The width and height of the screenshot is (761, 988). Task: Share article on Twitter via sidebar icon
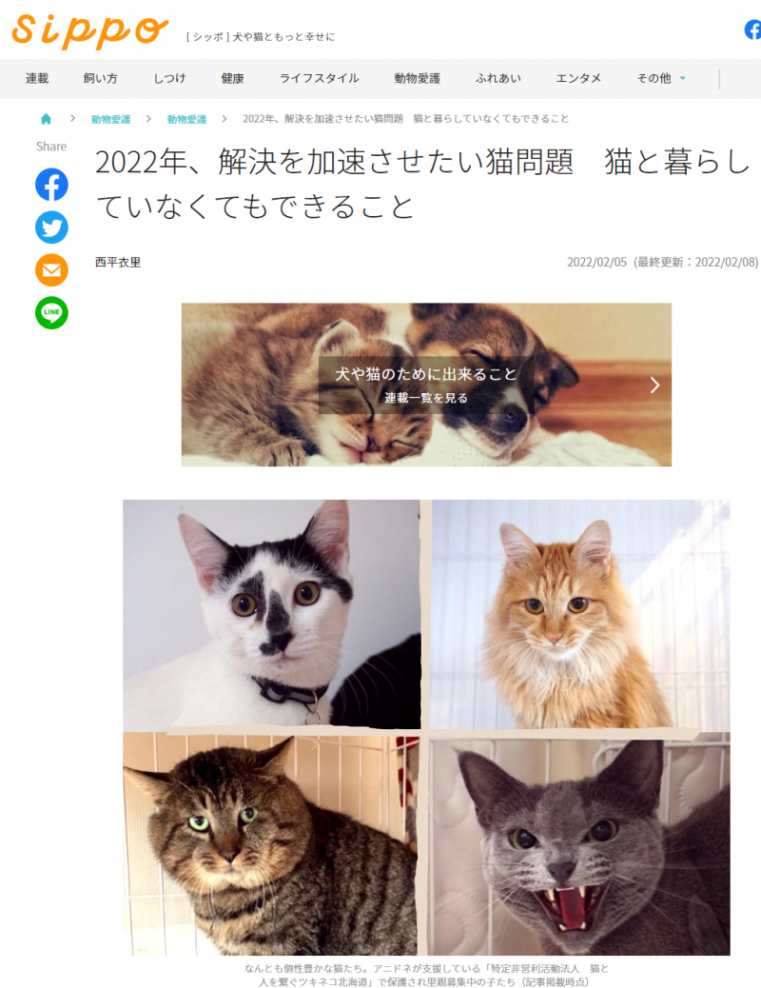pyautogui.click(x=51, y=227)
